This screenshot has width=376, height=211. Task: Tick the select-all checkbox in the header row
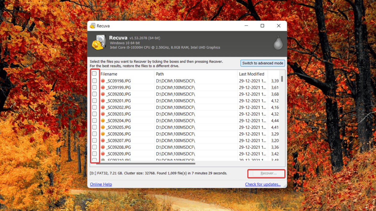[94, 74]
